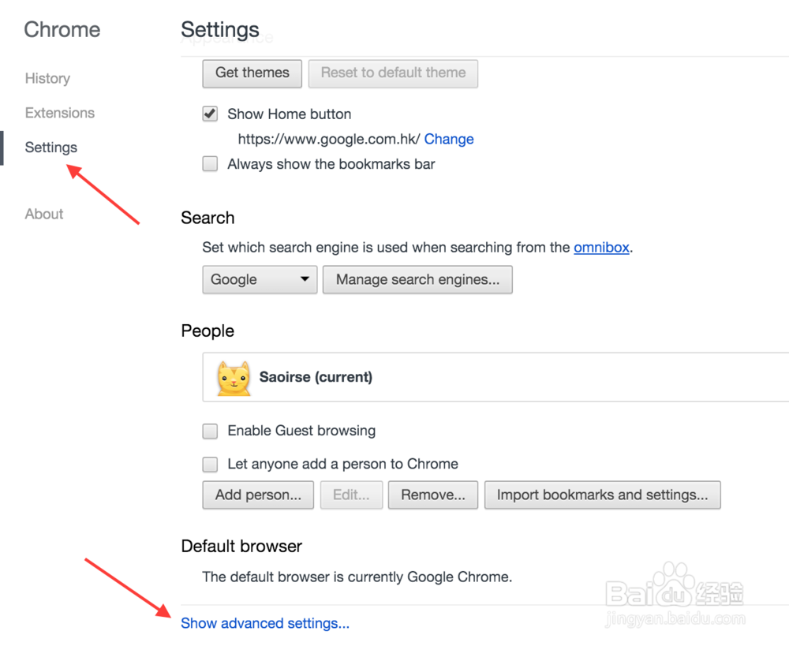
Task: Open Manage search engines dialog
Action: point(417,280)
